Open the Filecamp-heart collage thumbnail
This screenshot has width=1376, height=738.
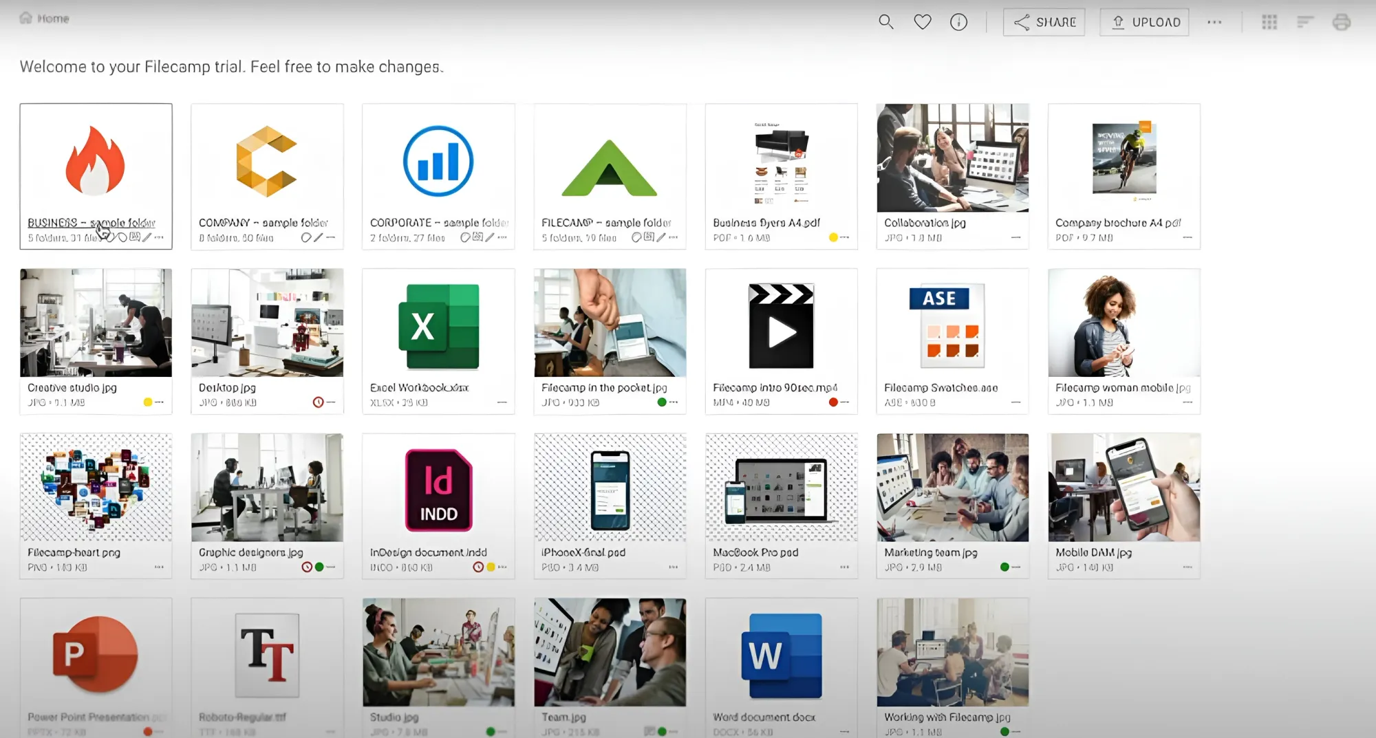[96, 488]
